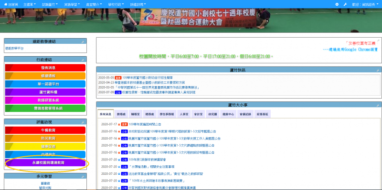This screenshot has width=382, height=190.
Task: Expand the 認識蘆竹 dropdown menu
Action: tap(50, 4)
